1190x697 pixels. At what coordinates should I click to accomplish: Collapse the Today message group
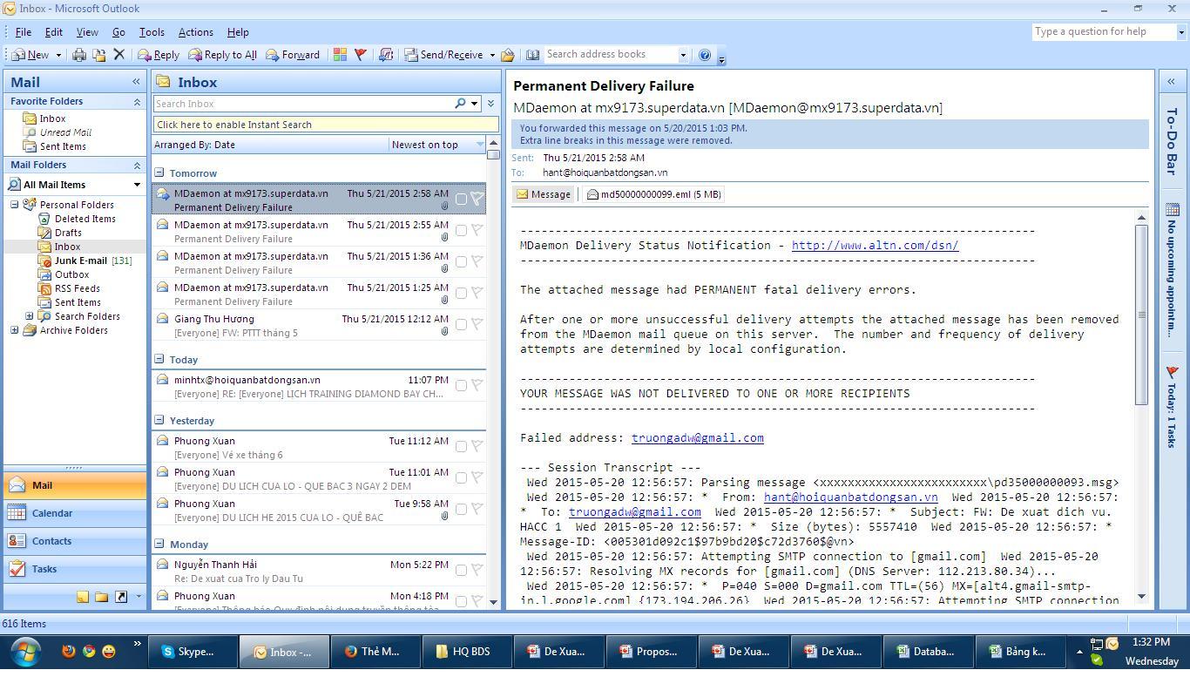point(159,359)
